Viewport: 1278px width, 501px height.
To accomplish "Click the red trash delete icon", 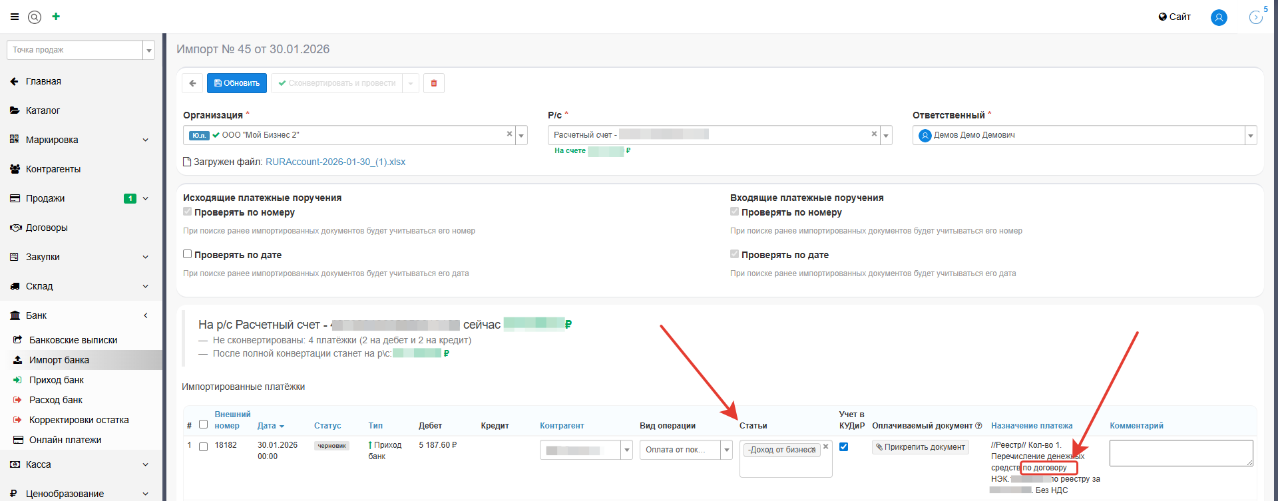I will coord(434,83).
